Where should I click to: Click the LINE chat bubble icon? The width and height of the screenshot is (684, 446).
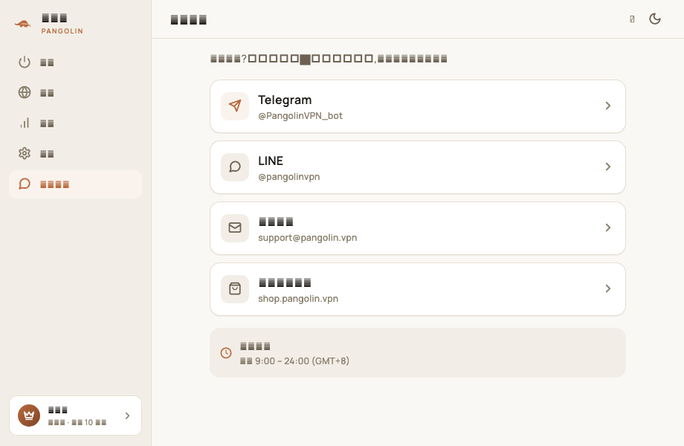tap(235, 167)
